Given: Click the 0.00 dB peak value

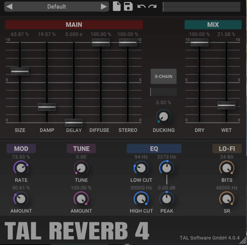Looking at the screenshot, I should [167, 188].
